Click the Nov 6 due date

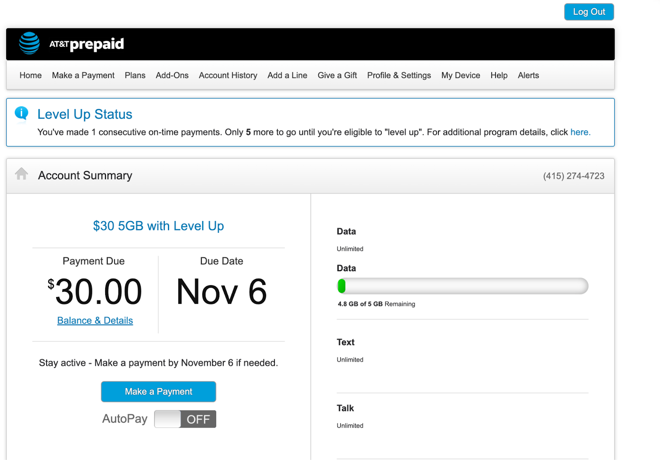click(222, 291)
